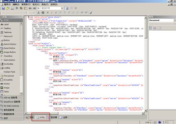Toggle the grid view toolbar button
This screenshot has height=124, width=176.
(x=72, y=8)
